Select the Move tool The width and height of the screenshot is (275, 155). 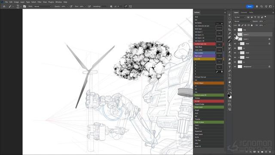click(229, 15)
